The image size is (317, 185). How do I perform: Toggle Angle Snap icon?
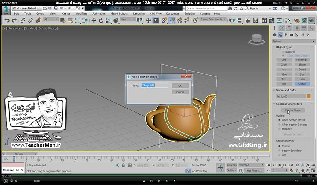(x=172, y=21)
